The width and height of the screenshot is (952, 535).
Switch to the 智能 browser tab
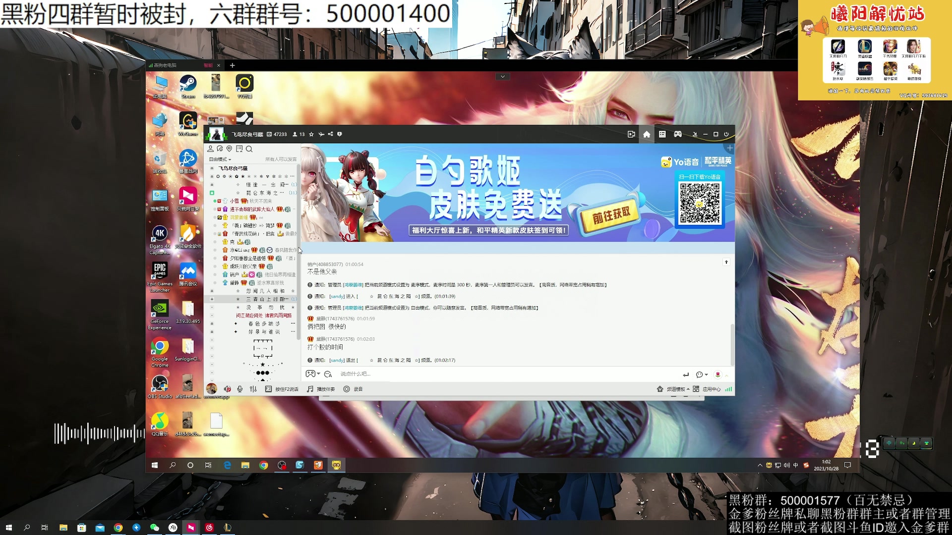[207, 65]
